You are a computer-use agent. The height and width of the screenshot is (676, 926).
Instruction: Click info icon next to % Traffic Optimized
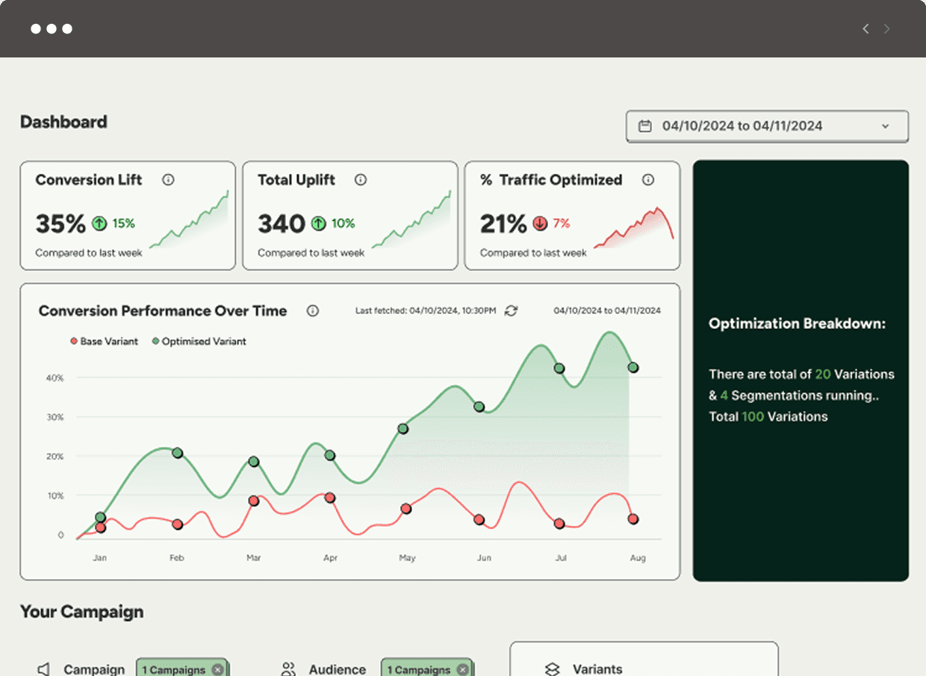[x=648, y=180]
